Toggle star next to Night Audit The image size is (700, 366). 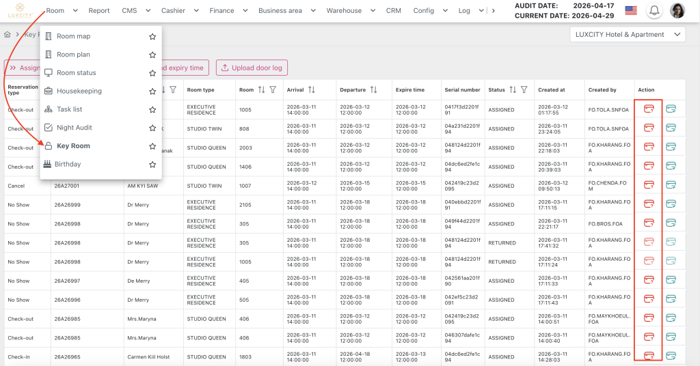point(152,128)
